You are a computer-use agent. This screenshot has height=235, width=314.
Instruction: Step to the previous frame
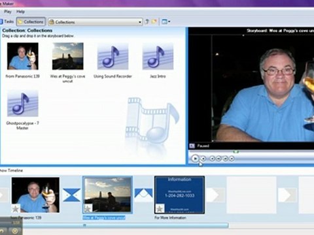coord(218,159)
